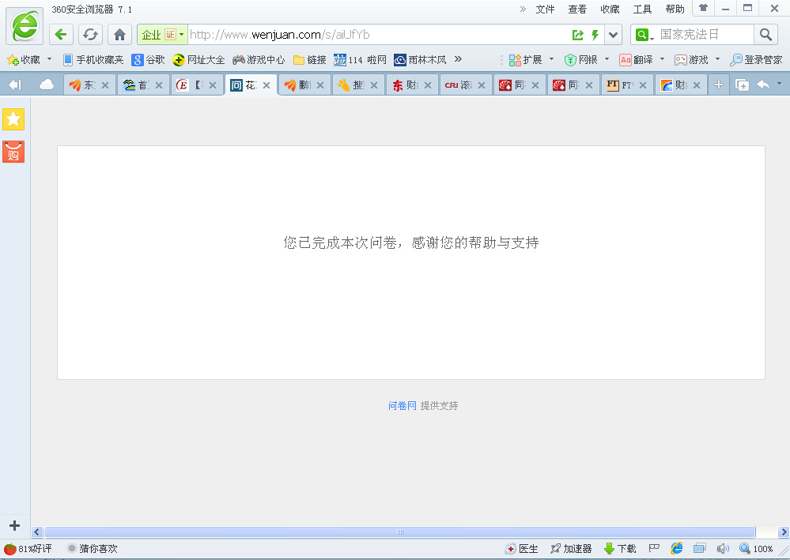The height and width of the screenshot is (560, 790).
Task: Open the 谷歌 bookmark
Action: coord(148,60)
